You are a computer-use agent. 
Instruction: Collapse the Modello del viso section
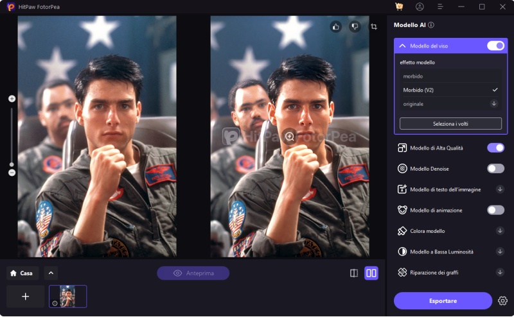pyautogui.click(x=402, y=46)
